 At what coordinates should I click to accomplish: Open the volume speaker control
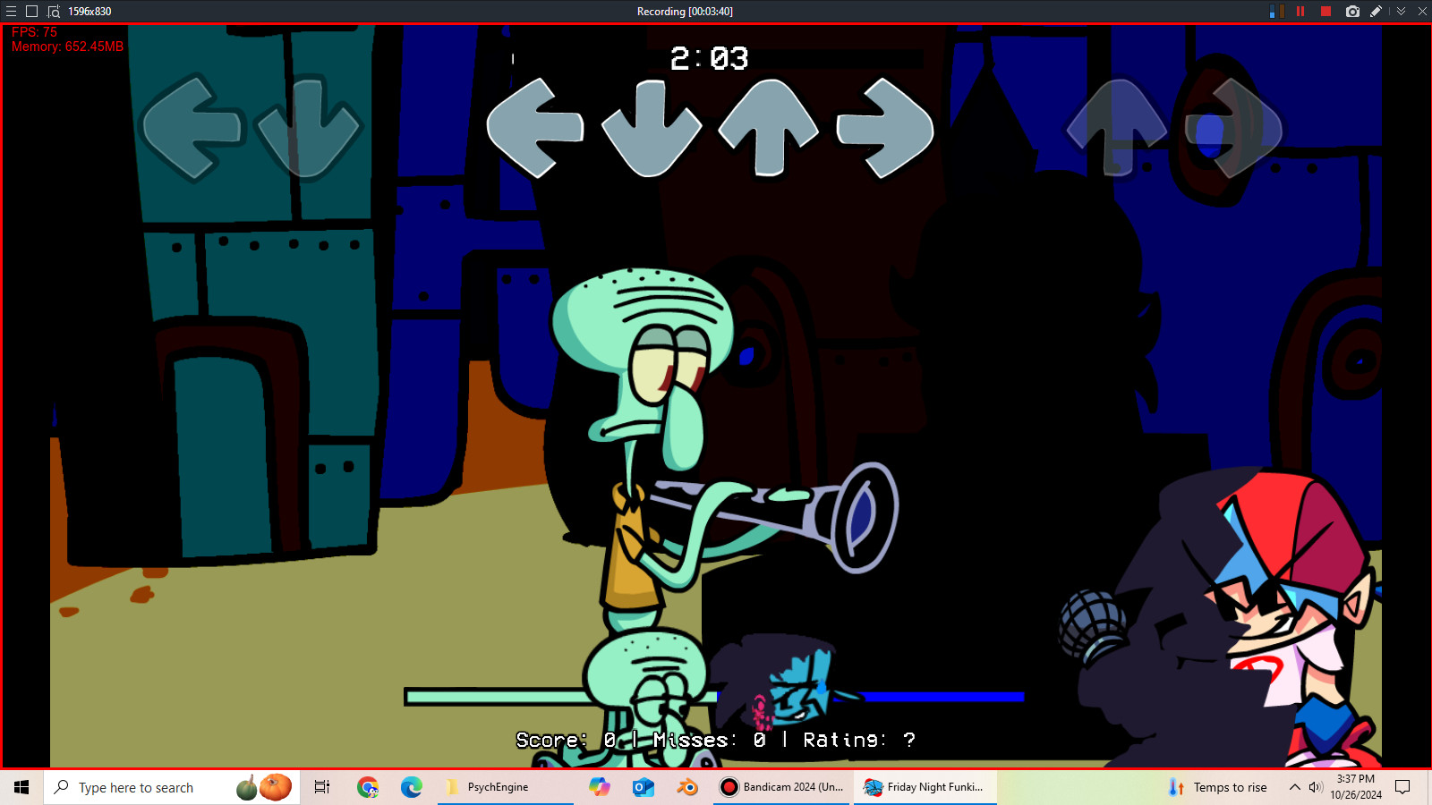click(1315, 787)
